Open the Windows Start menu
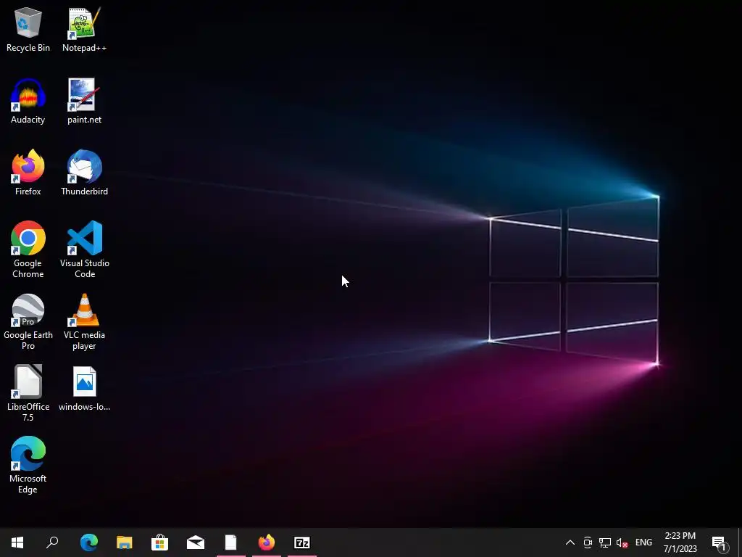Image resolution: width=742 pixels, height=557 pixels. point(17,542)
